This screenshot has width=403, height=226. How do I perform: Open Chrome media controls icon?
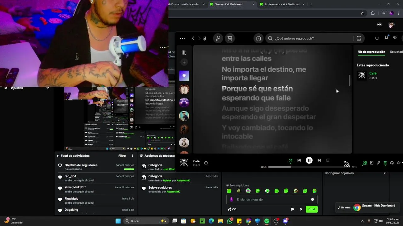[x=384, y=13]
